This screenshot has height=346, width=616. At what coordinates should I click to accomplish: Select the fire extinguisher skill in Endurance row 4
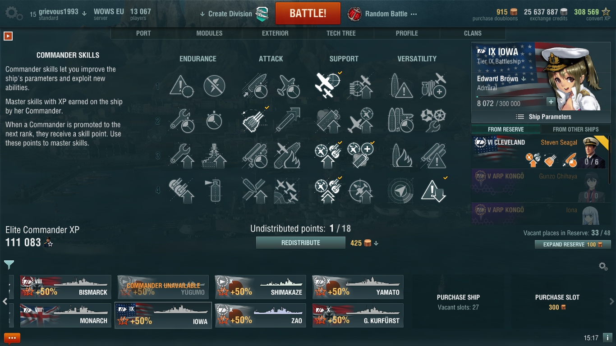pyautogui.click(x=214, y=190)
